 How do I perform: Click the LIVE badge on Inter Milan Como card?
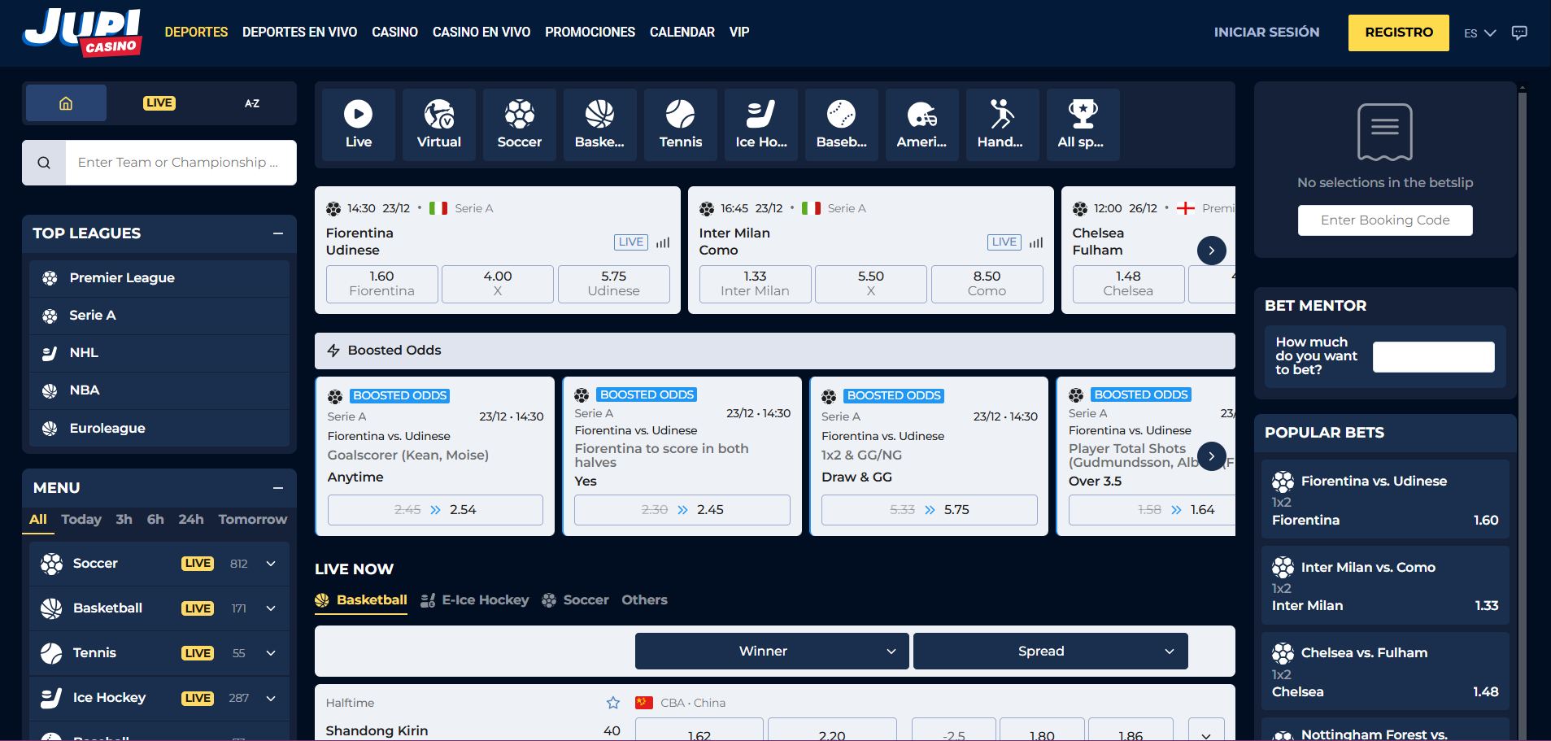point(1004,242)
